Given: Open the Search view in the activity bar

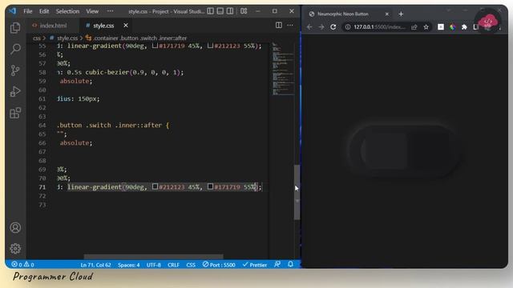Looking at the screenshot, I should point(15,49).
